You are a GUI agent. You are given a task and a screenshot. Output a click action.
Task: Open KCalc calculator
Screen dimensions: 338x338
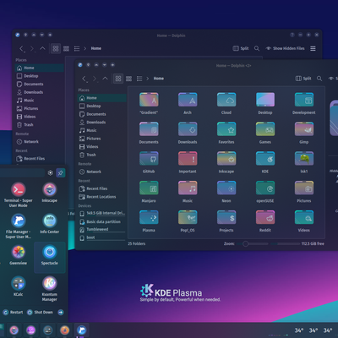[19, 286]
